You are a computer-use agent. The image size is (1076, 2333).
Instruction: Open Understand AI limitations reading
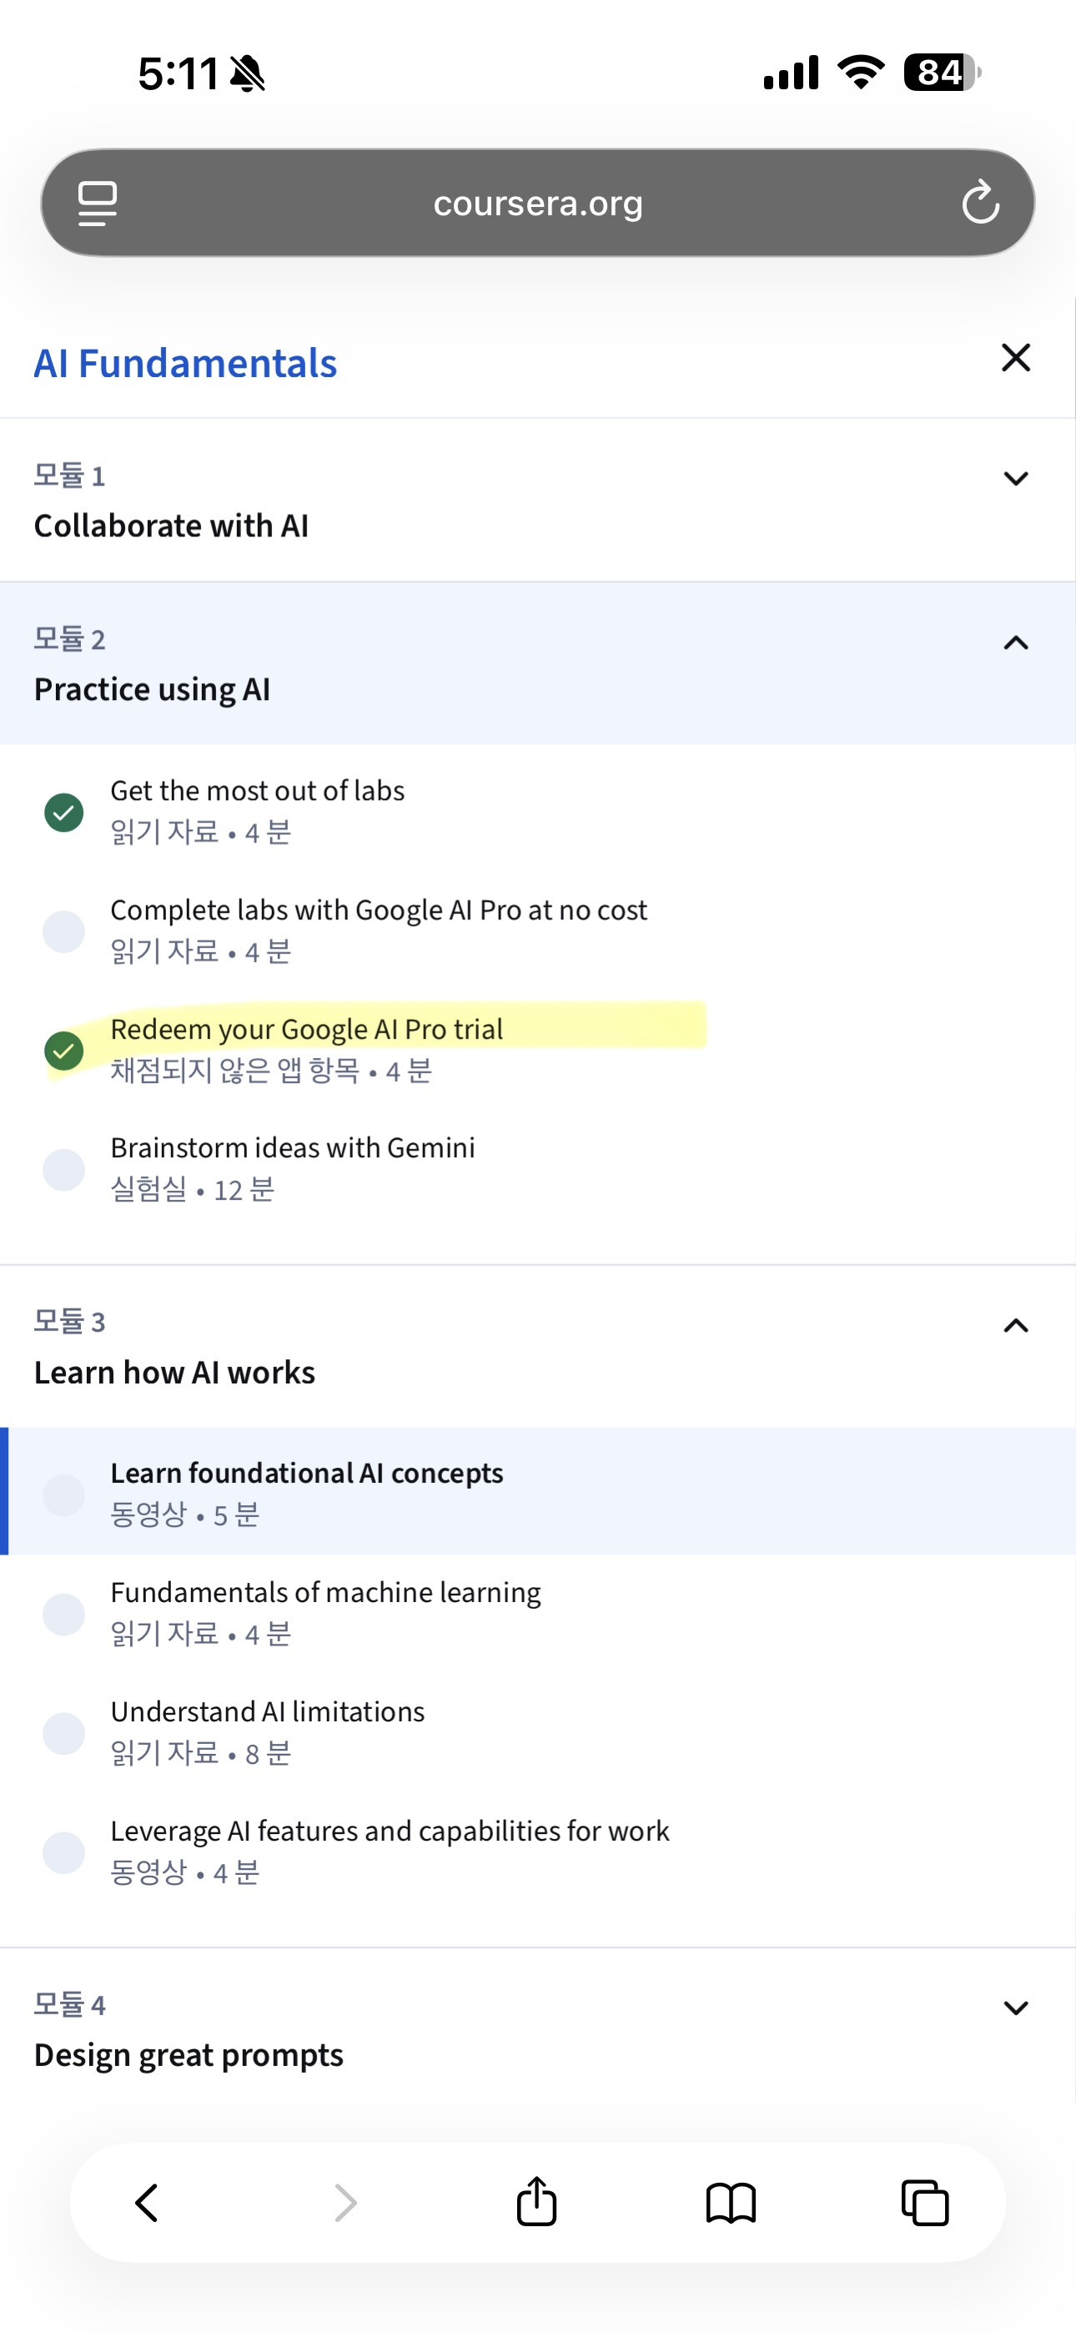coord(267,1711)
